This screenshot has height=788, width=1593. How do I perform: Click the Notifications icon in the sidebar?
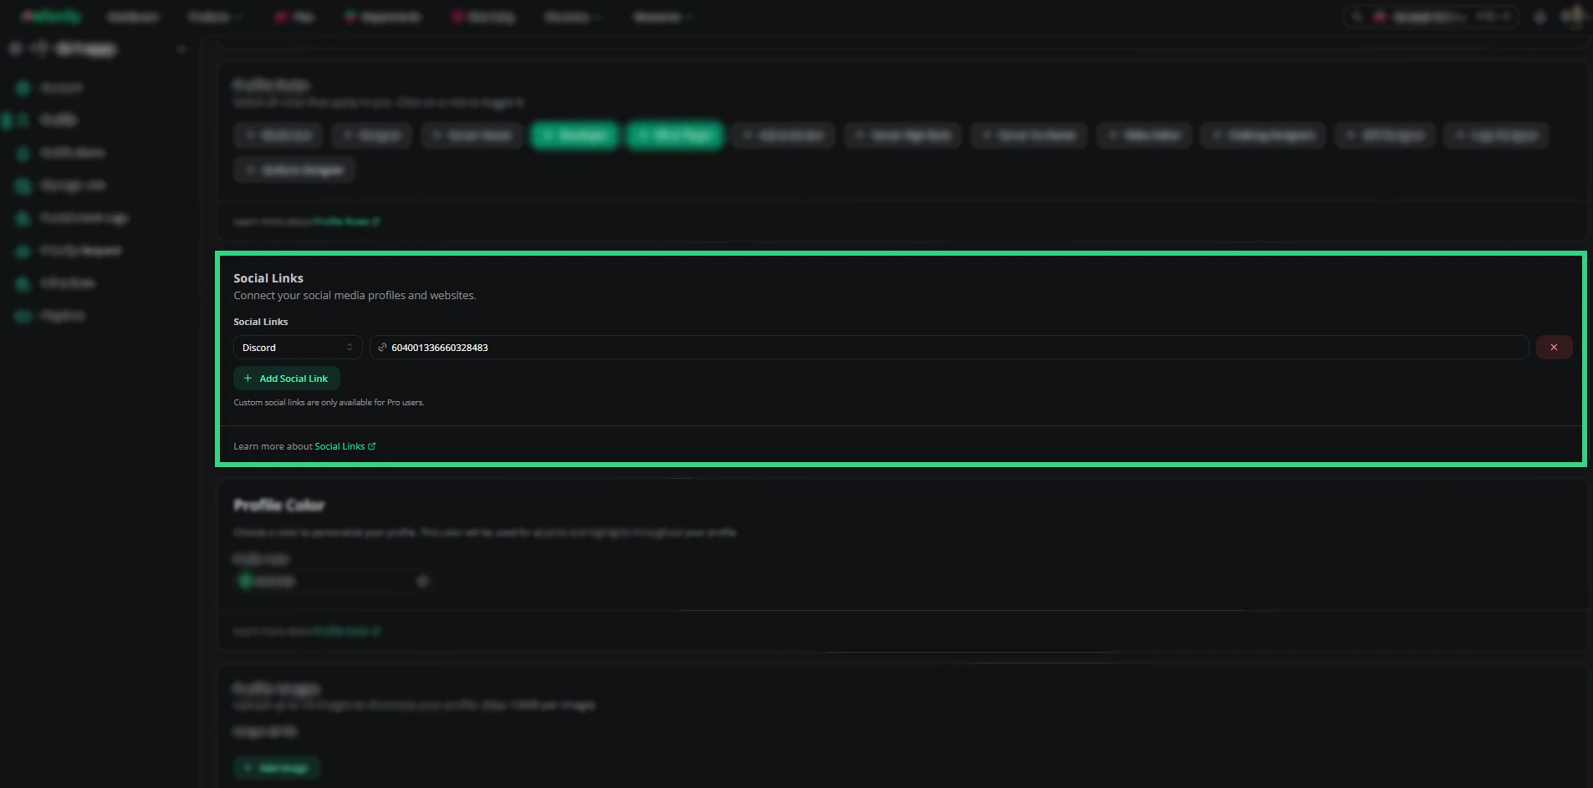tap(23, 153)
